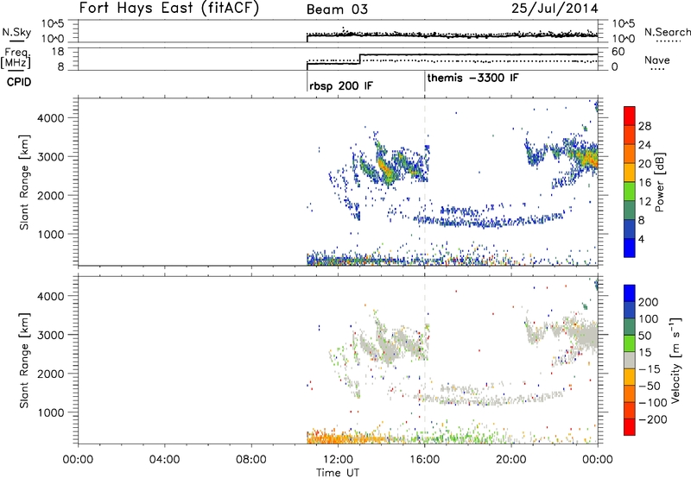
Task: Click the frequency step-up line near 13:00
Action: [360, 59]
